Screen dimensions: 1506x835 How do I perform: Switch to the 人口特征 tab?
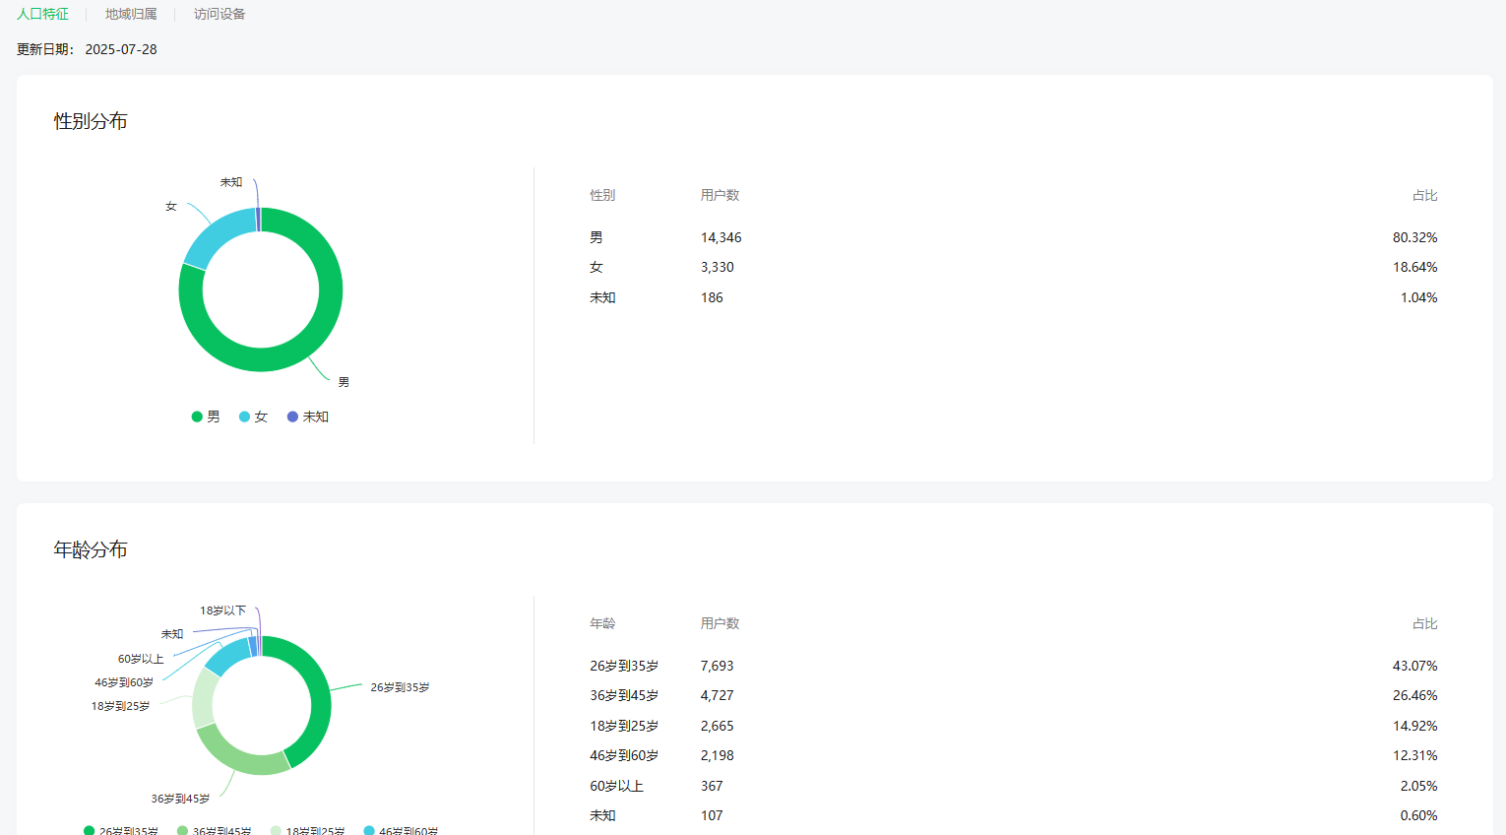click(x=42, y=14)
